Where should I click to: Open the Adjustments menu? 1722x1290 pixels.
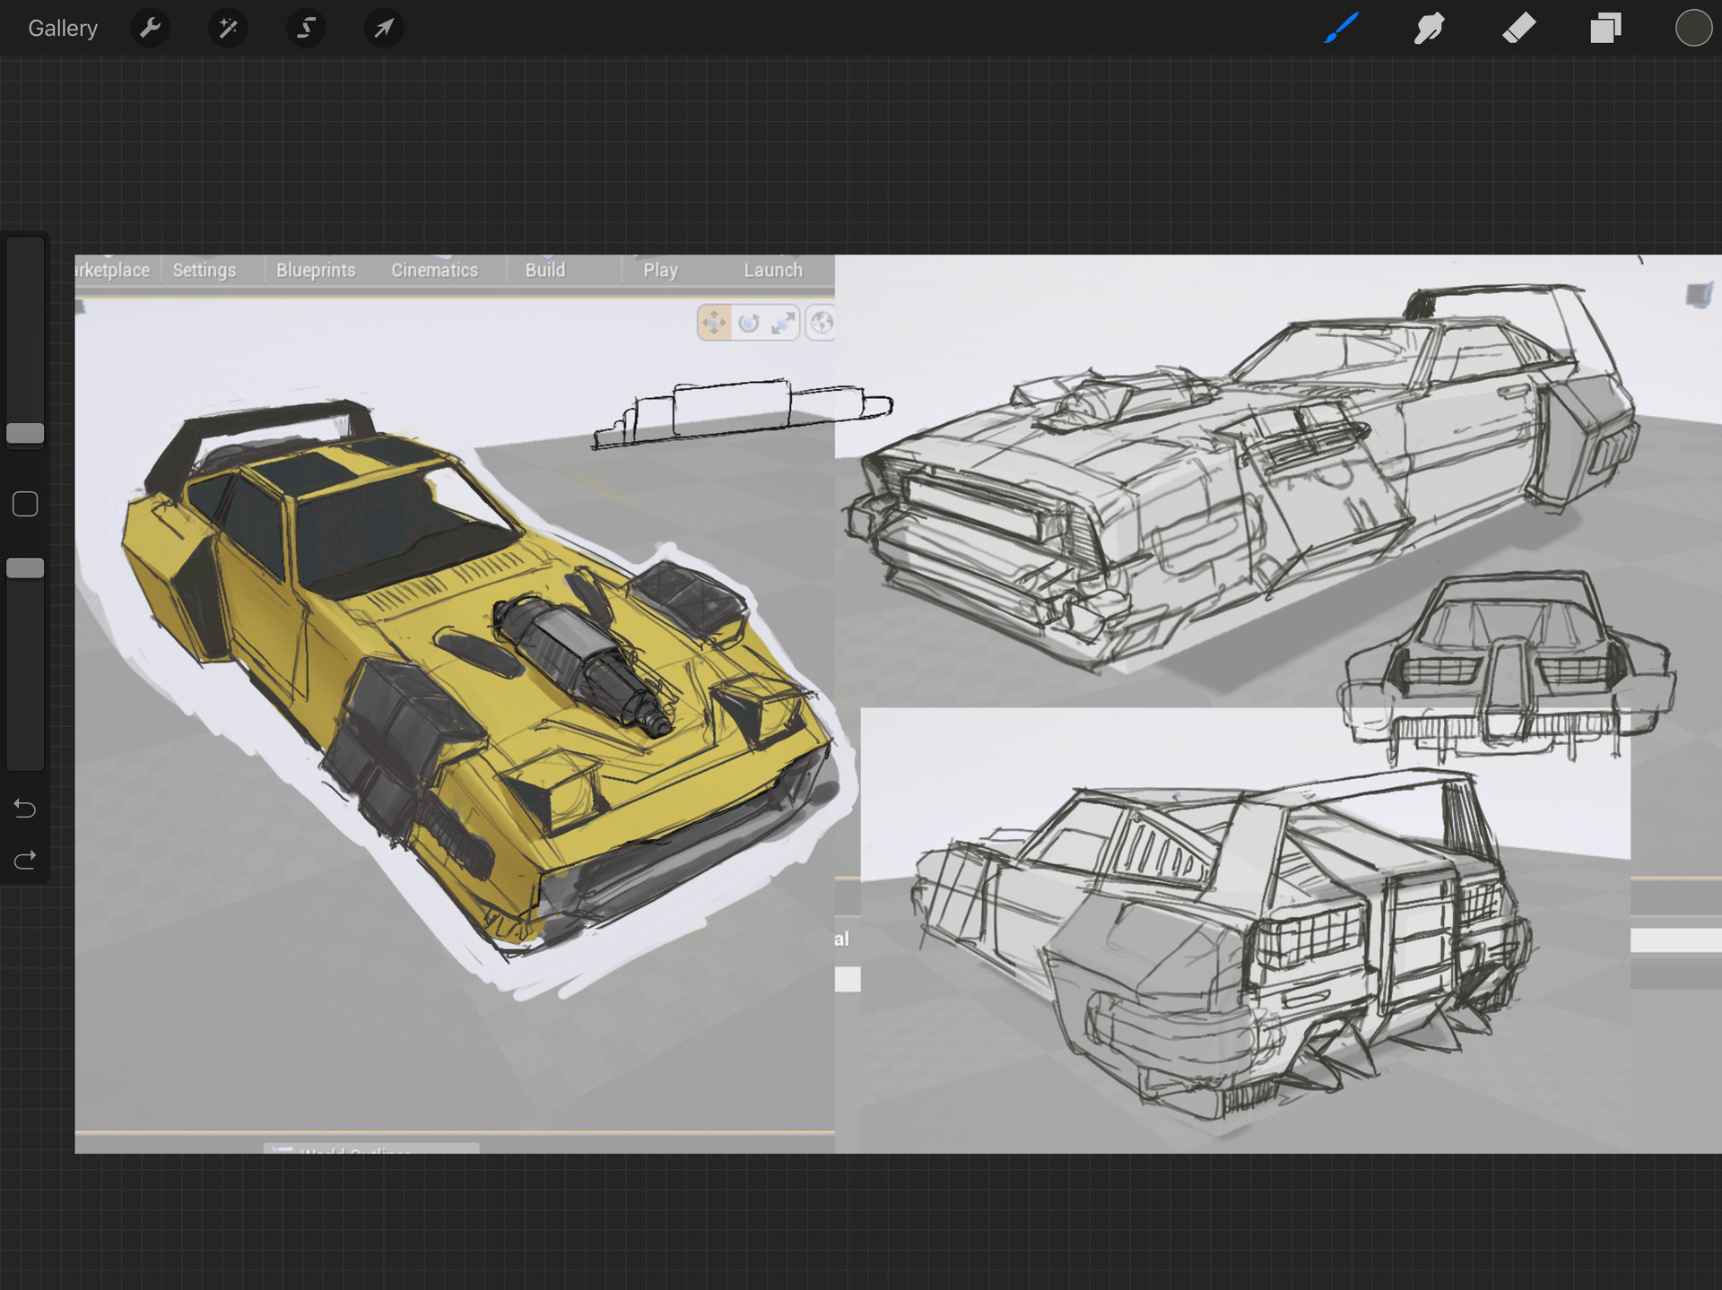point(227,28)
